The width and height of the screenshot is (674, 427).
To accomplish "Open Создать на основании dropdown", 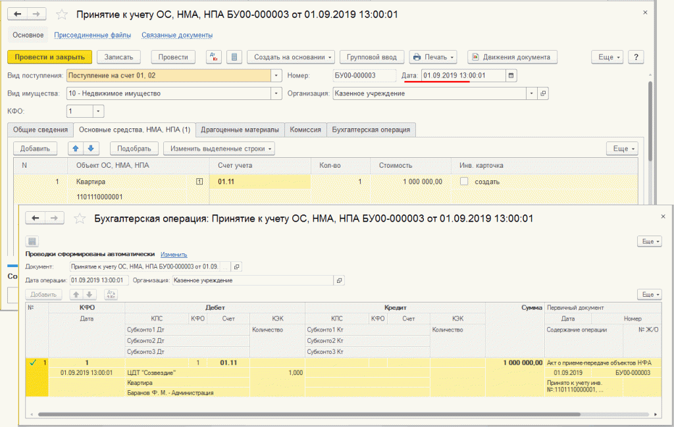I will (290, 57).
